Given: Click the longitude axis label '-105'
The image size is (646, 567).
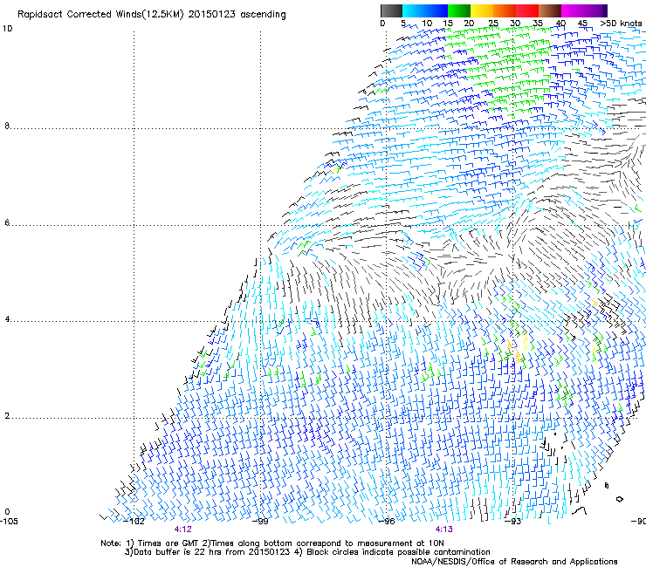Looking at the screenshot, I should tap(9, 522).
